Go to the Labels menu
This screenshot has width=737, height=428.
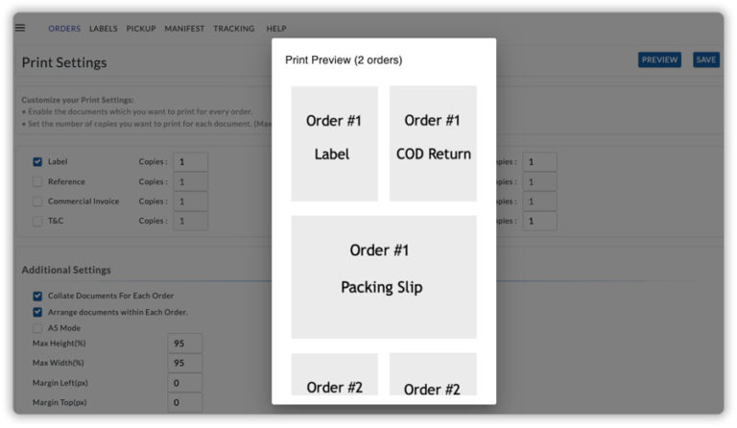click(x=104, y=29)
